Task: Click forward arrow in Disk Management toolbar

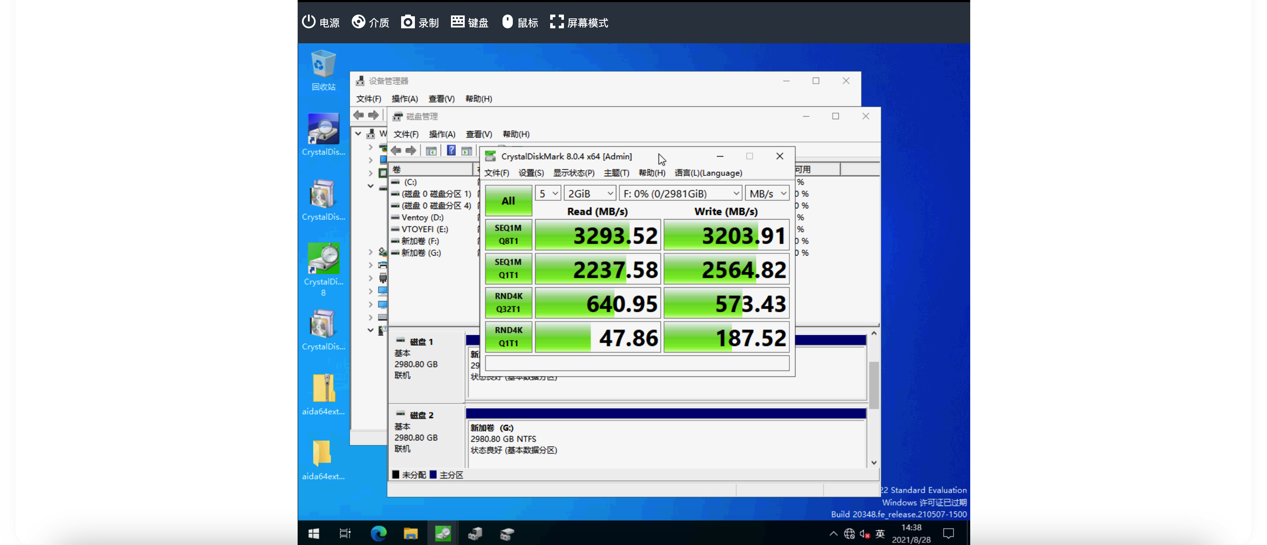Action: point(411,151)
